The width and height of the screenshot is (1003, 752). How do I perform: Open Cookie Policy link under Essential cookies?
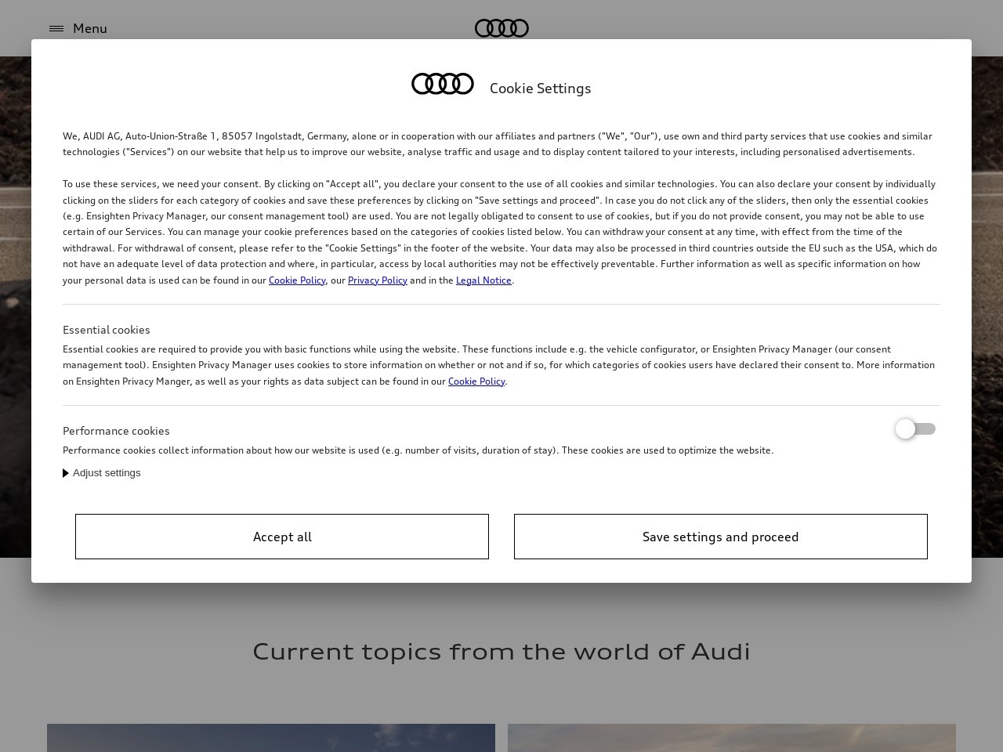pyautogui.click(x=476, y=381)
